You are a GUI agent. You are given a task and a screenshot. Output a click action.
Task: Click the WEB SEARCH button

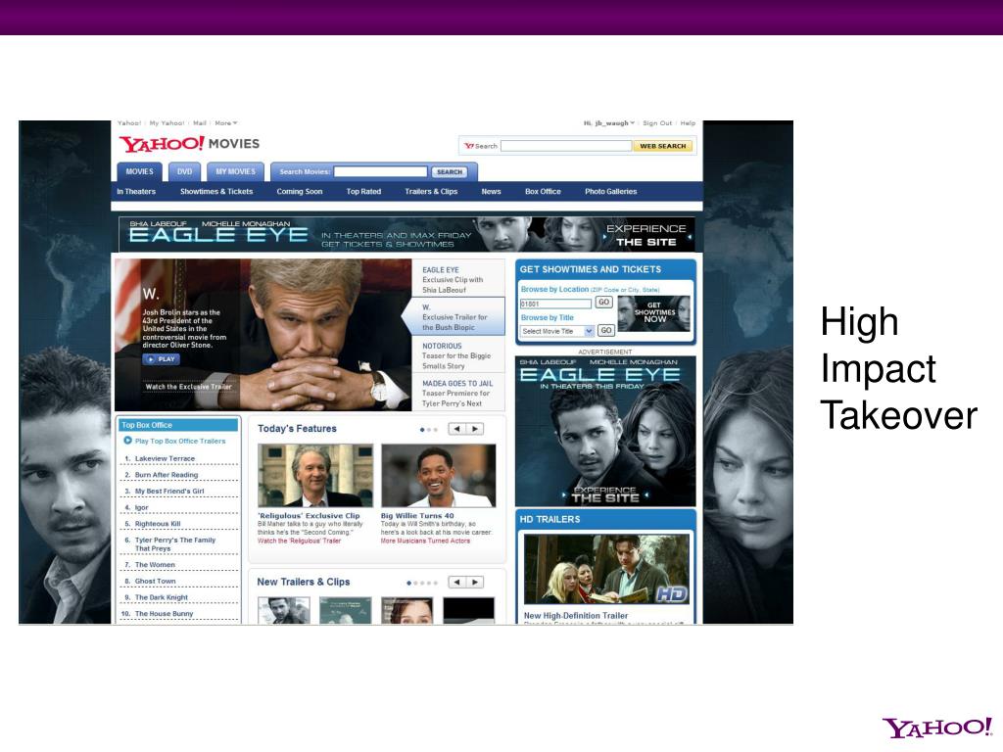point(663,146)
